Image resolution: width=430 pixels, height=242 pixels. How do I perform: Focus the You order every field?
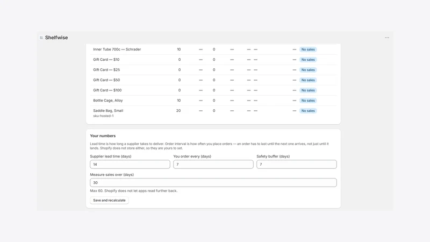[213, 165]
